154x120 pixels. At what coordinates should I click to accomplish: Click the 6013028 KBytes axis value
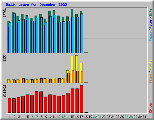5,91
